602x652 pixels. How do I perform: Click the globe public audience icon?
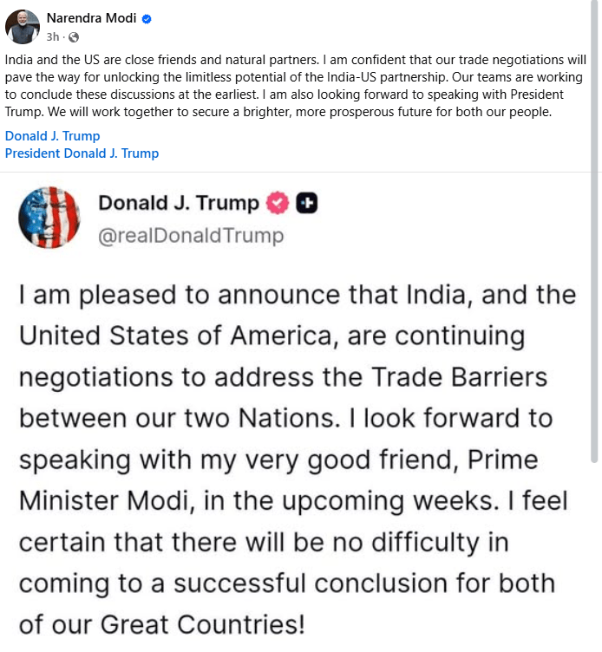click(x=73, y=37)
